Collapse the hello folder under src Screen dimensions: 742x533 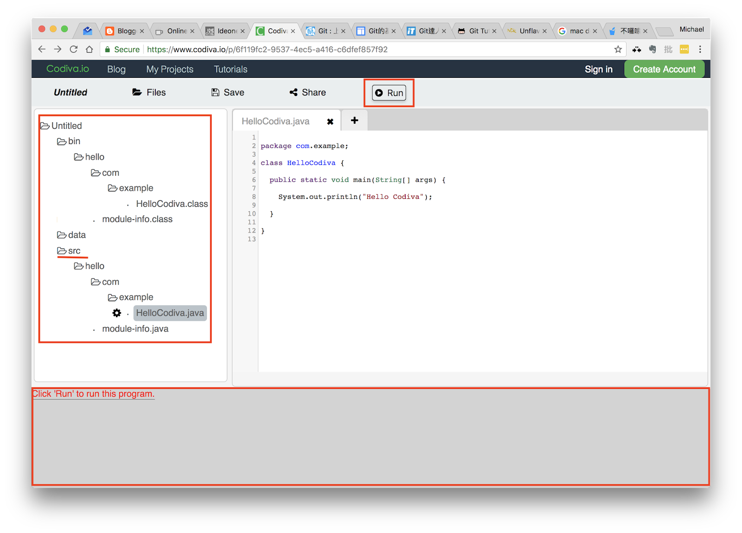89,266
